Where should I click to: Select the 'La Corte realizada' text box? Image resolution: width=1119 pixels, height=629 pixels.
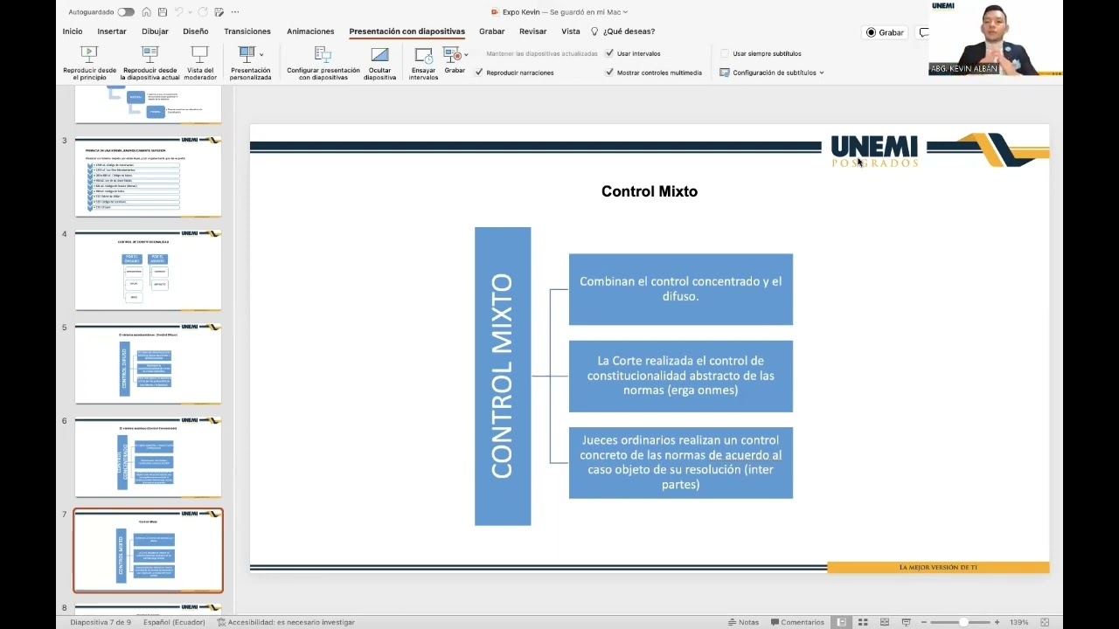681,376
